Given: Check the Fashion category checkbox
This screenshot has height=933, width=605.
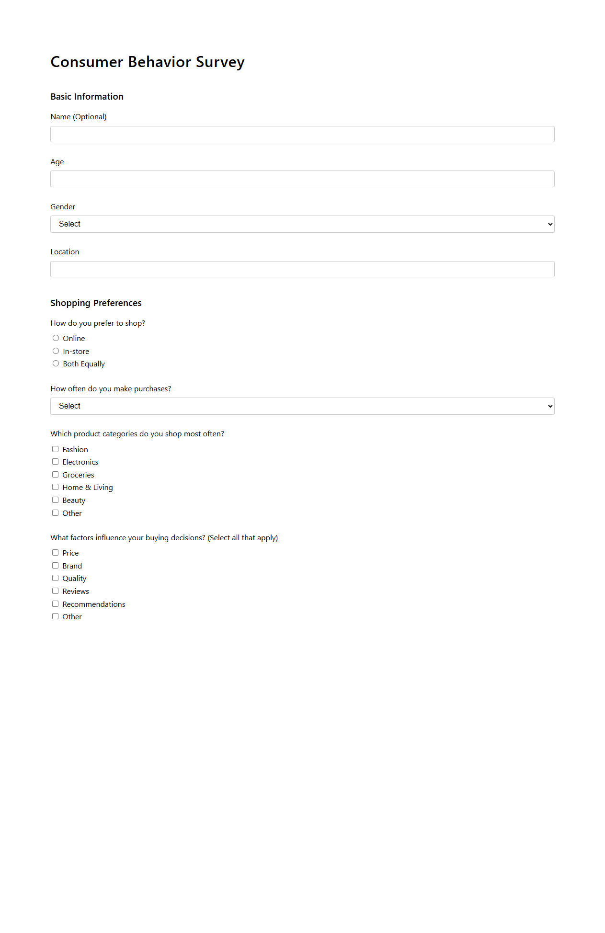Looking at the screenshot, I should point(55,449).
